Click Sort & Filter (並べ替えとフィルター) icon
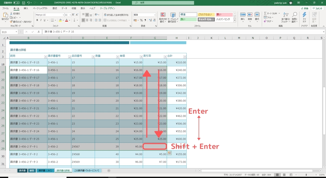The height and width of the screenshot is (178, 326). point(286,14)
